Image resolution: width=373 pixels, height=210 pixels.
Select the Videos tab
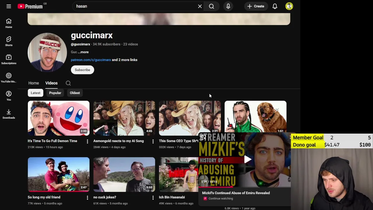[x=51, y=83]
